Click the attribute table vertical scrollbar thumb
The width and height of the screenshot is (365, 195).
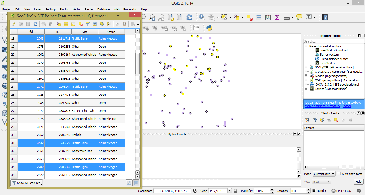coord(138,64)
